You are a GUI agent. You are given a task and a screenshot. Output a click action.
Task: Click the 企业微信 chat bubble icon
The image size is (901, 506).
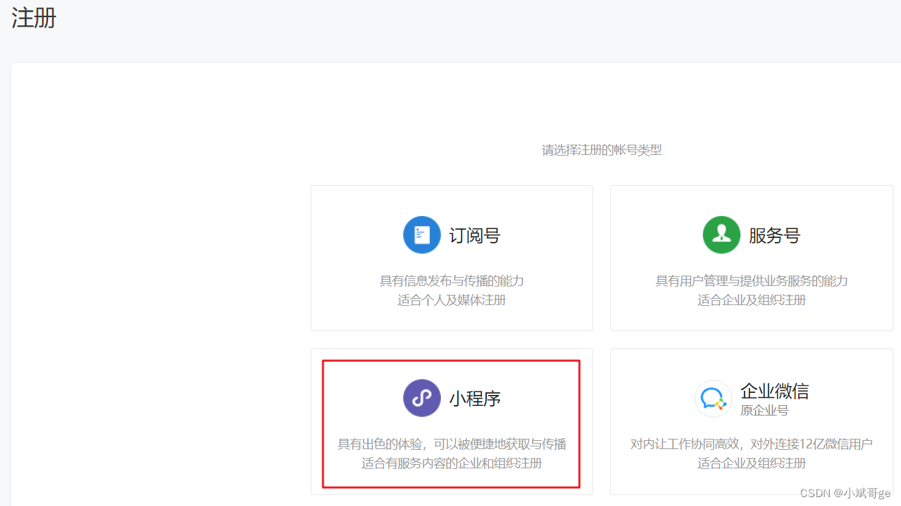(713, 398)
